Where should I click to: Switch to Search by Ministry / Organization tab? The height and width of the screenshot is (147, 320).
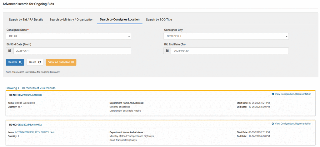click(x=72, y=20)
